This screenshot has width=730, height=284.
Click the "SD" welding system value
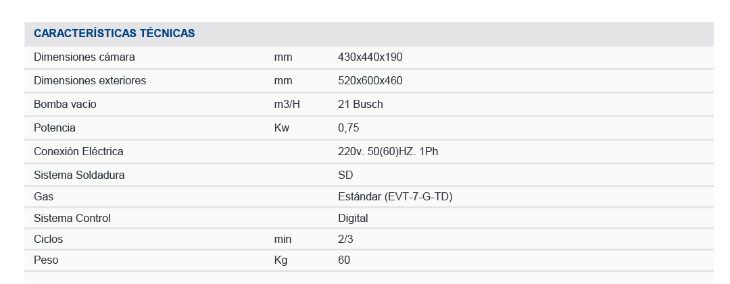(x=345, y=175)
